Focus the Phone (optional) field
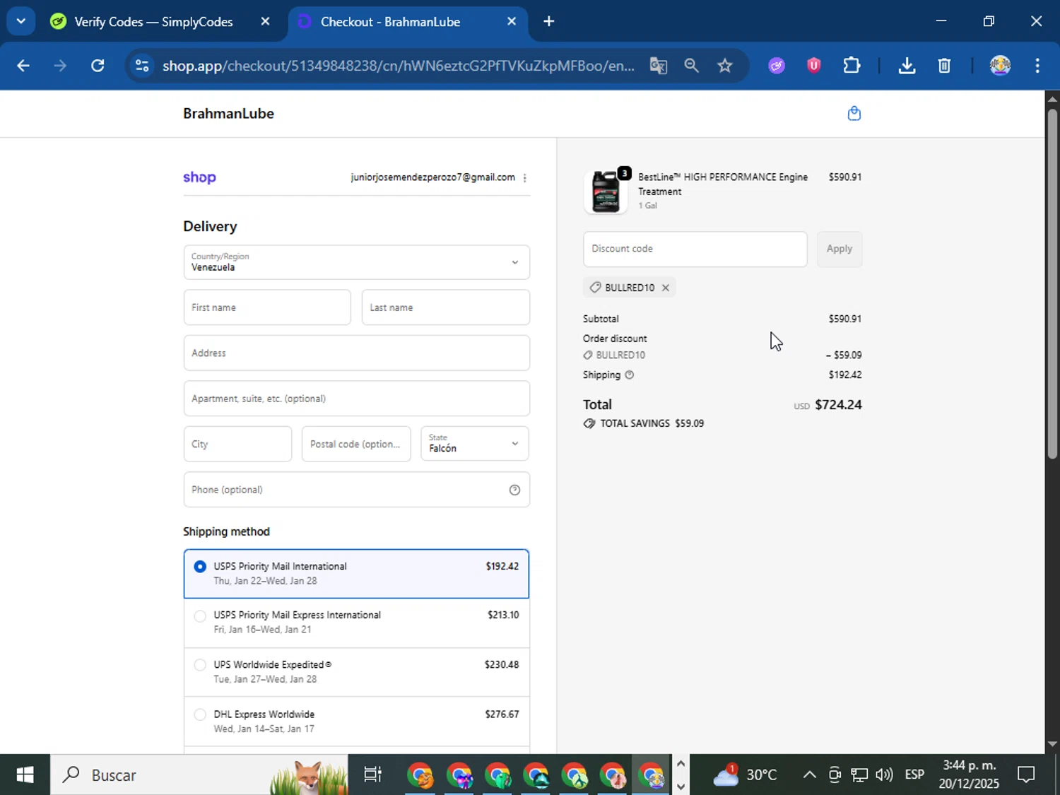This screenshot has width=1060, height=795. (356, 490)
